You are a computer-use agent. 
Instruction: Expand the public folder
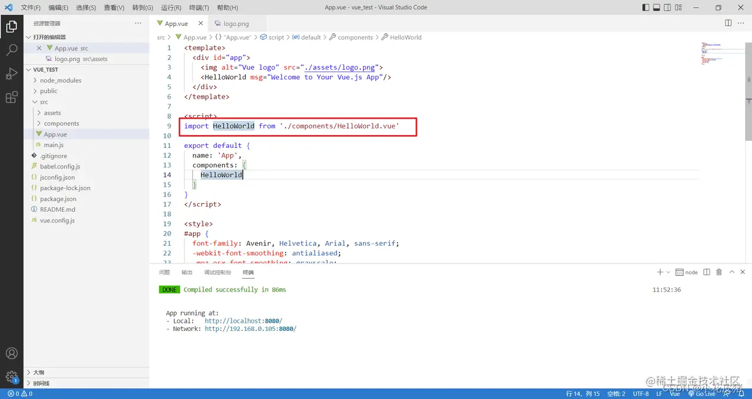(x=86, y=91)
